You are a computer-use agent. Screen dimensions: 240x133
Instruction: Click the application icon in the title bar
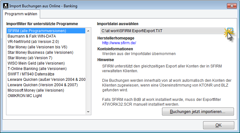click(6, 6)
